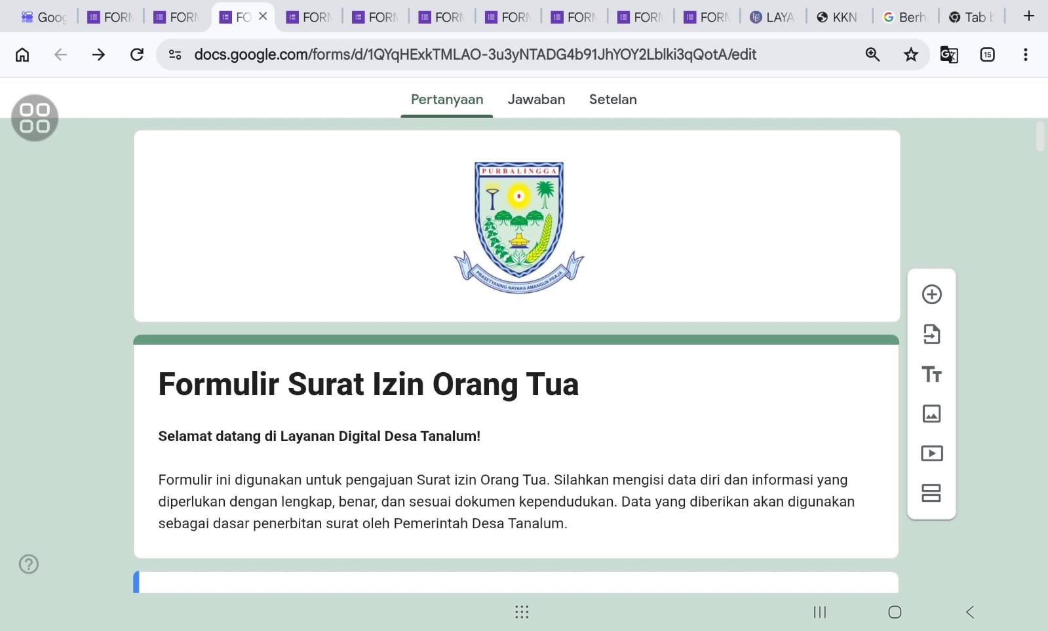Open the tab switcher showing 15 tabs
This screenshot has width=1048, height=631.
(988, 54)
